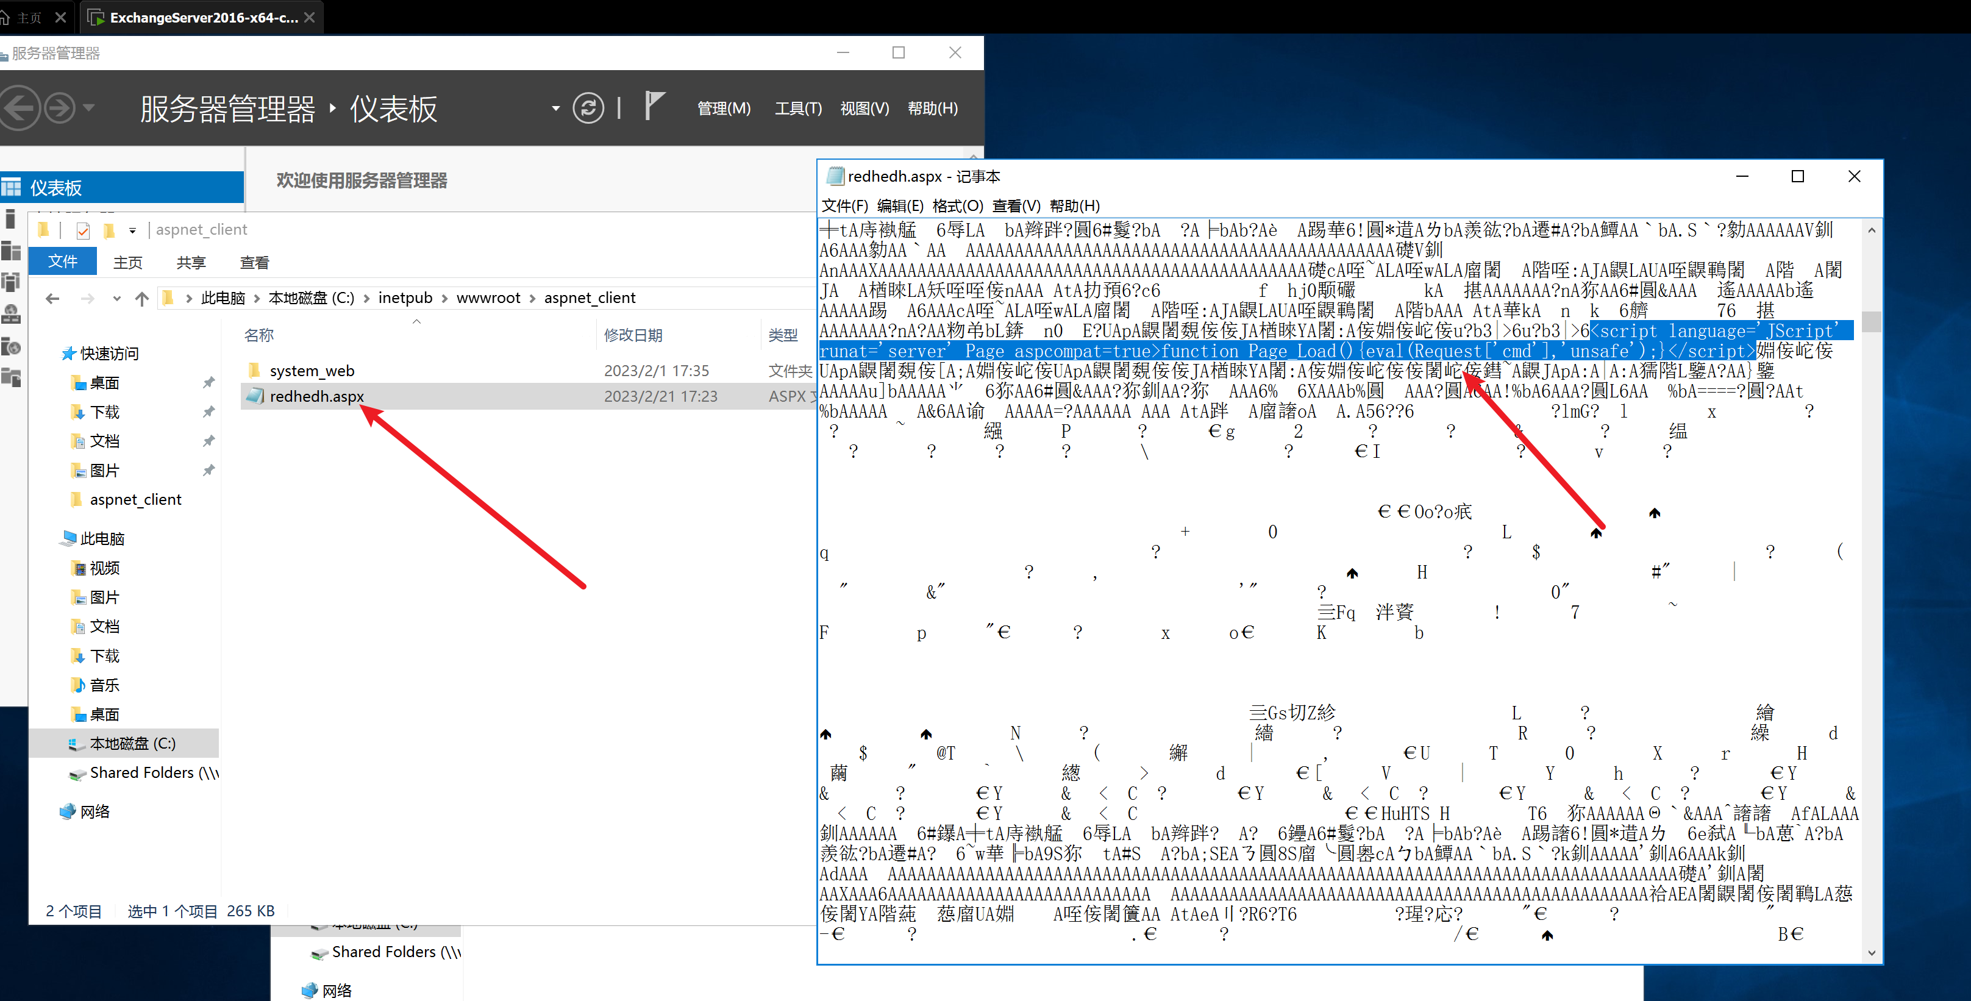Click the IIS icon in Server Manager sidebar
Image resolution: width=1971 pixels, height=1001 pixels.
tap(12, 347)
